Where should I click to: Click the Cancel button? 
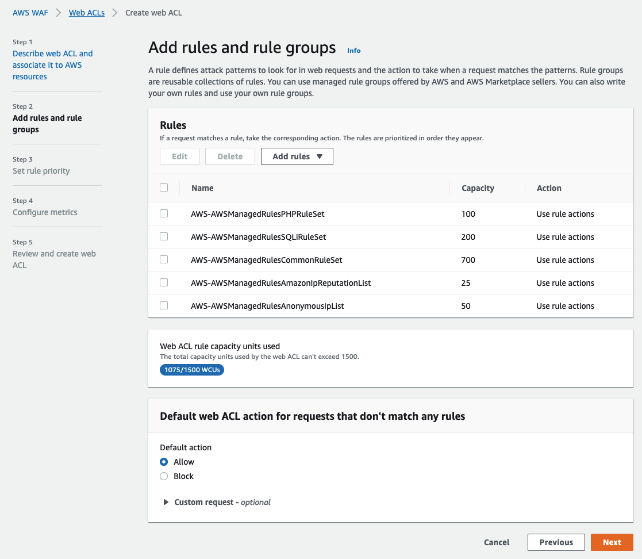point(497,542)
